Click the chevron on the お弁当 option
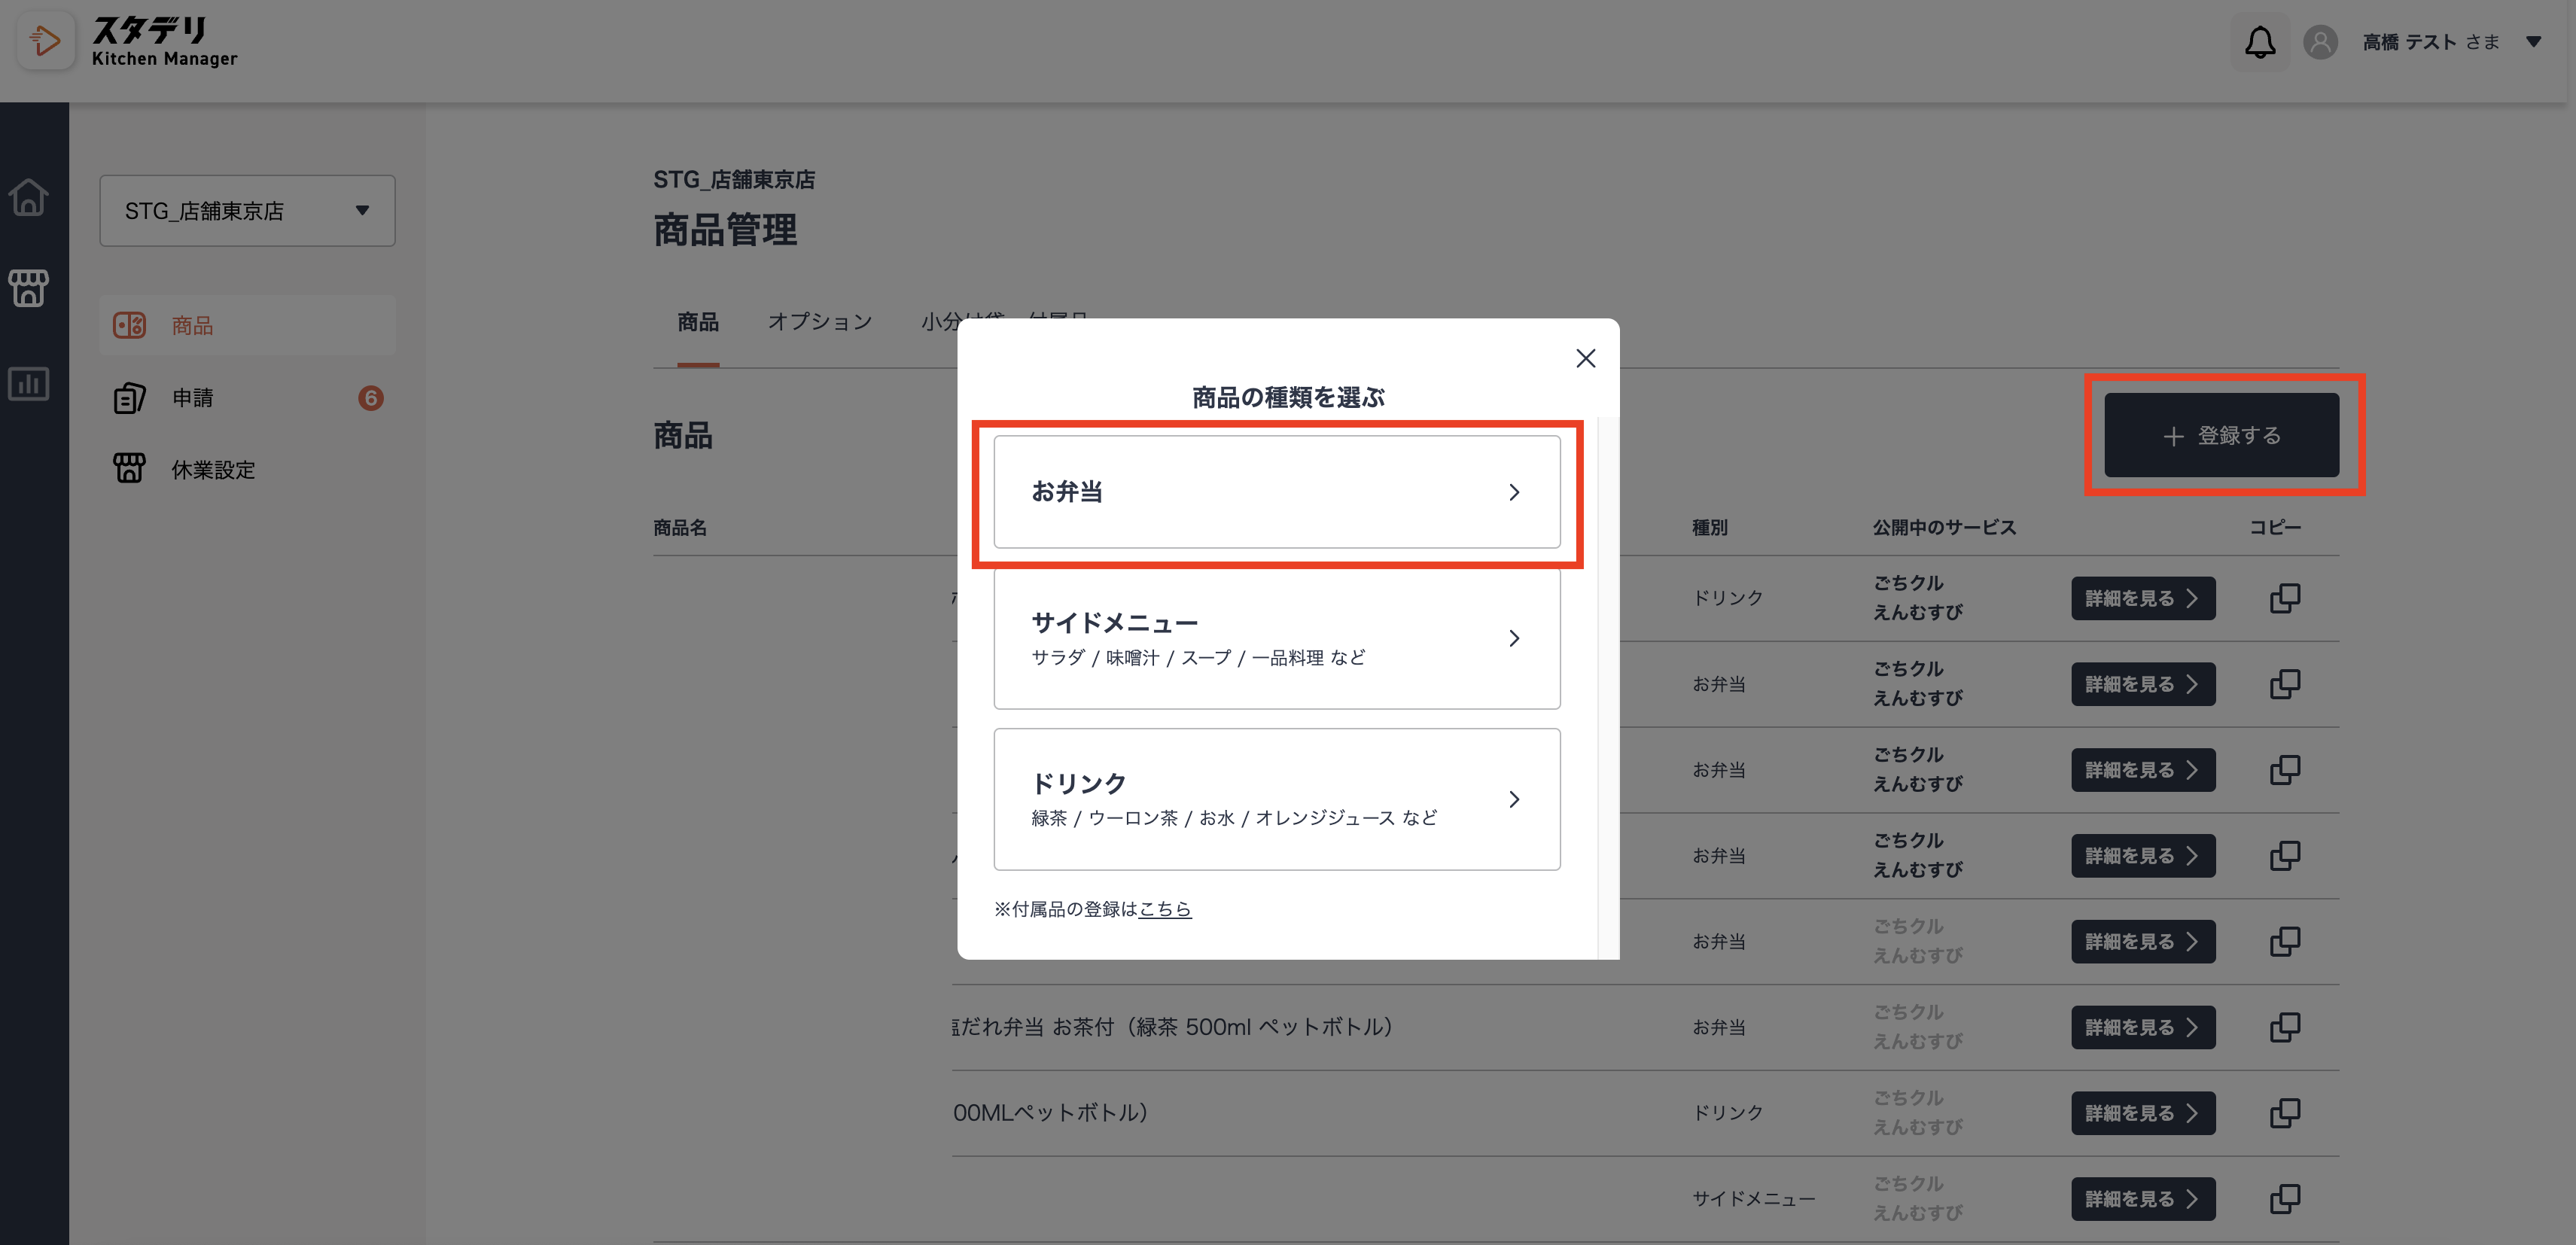 pyautogui.click(x=1514, y=492)
